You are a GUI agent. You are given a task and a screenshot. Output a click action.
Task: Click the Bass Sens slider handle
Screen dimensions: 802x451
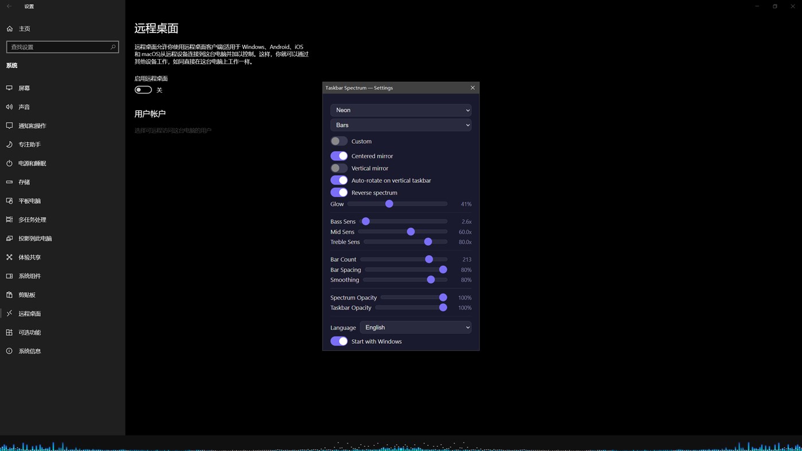coord(366,221)
